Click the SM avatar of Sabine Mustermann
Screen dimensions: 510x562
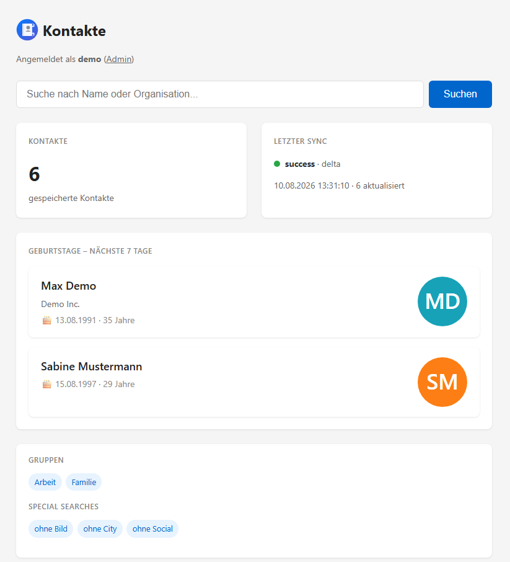442,382
